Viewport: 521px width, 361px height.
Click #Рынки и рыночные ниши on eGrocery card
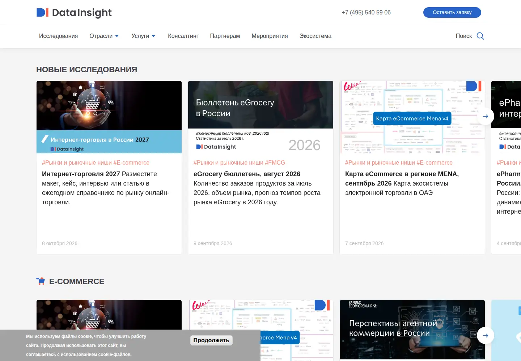point(228,163)
